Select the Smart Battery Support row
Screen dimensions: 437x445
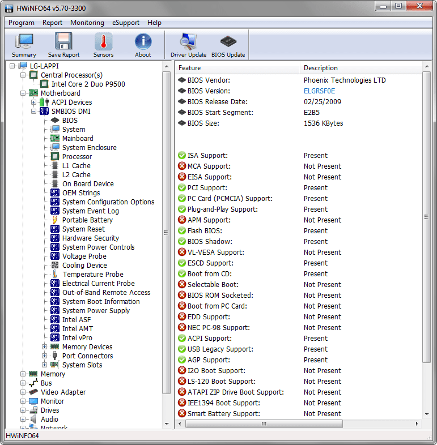pyautogui.click(x=298, y=413)
